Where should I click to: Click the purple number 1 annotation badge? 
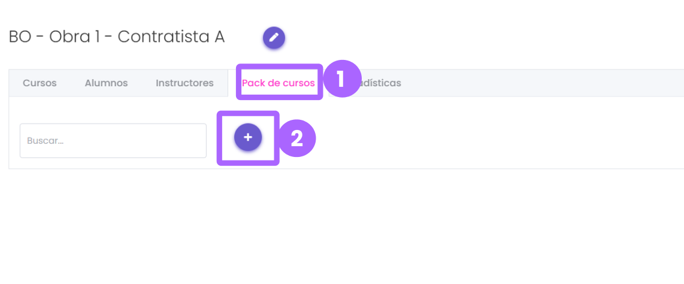(342, 79)
